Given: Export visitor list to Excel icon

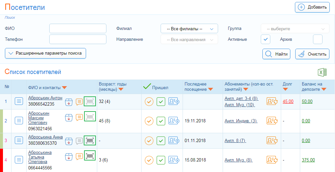Looking at the screenshot, I should [323, 72].
